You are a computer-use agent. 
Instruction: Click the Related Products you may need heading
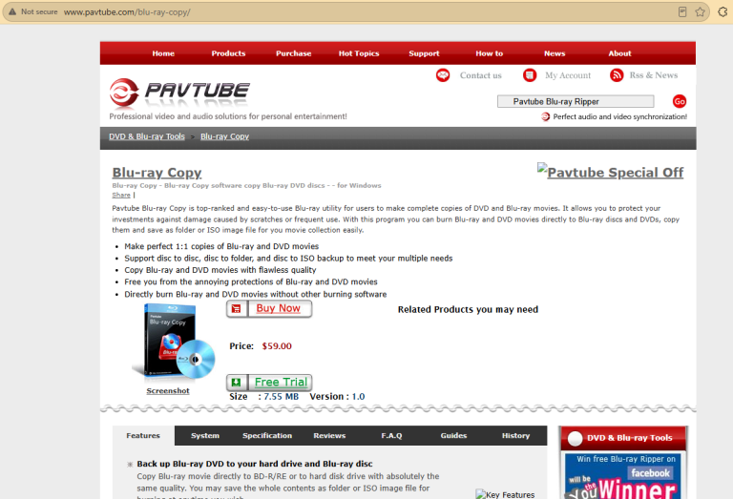(468, 309)
